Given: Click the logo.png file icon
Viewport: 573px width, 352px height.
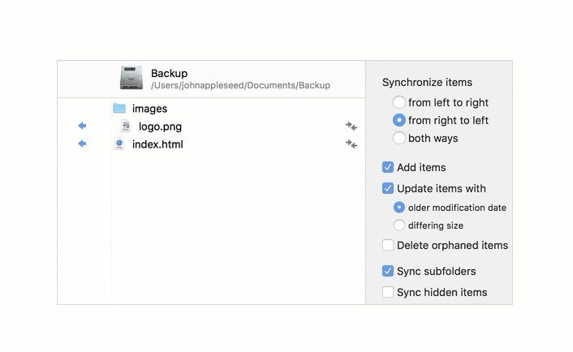Looking at the screenshot, I should coord(126,126).
